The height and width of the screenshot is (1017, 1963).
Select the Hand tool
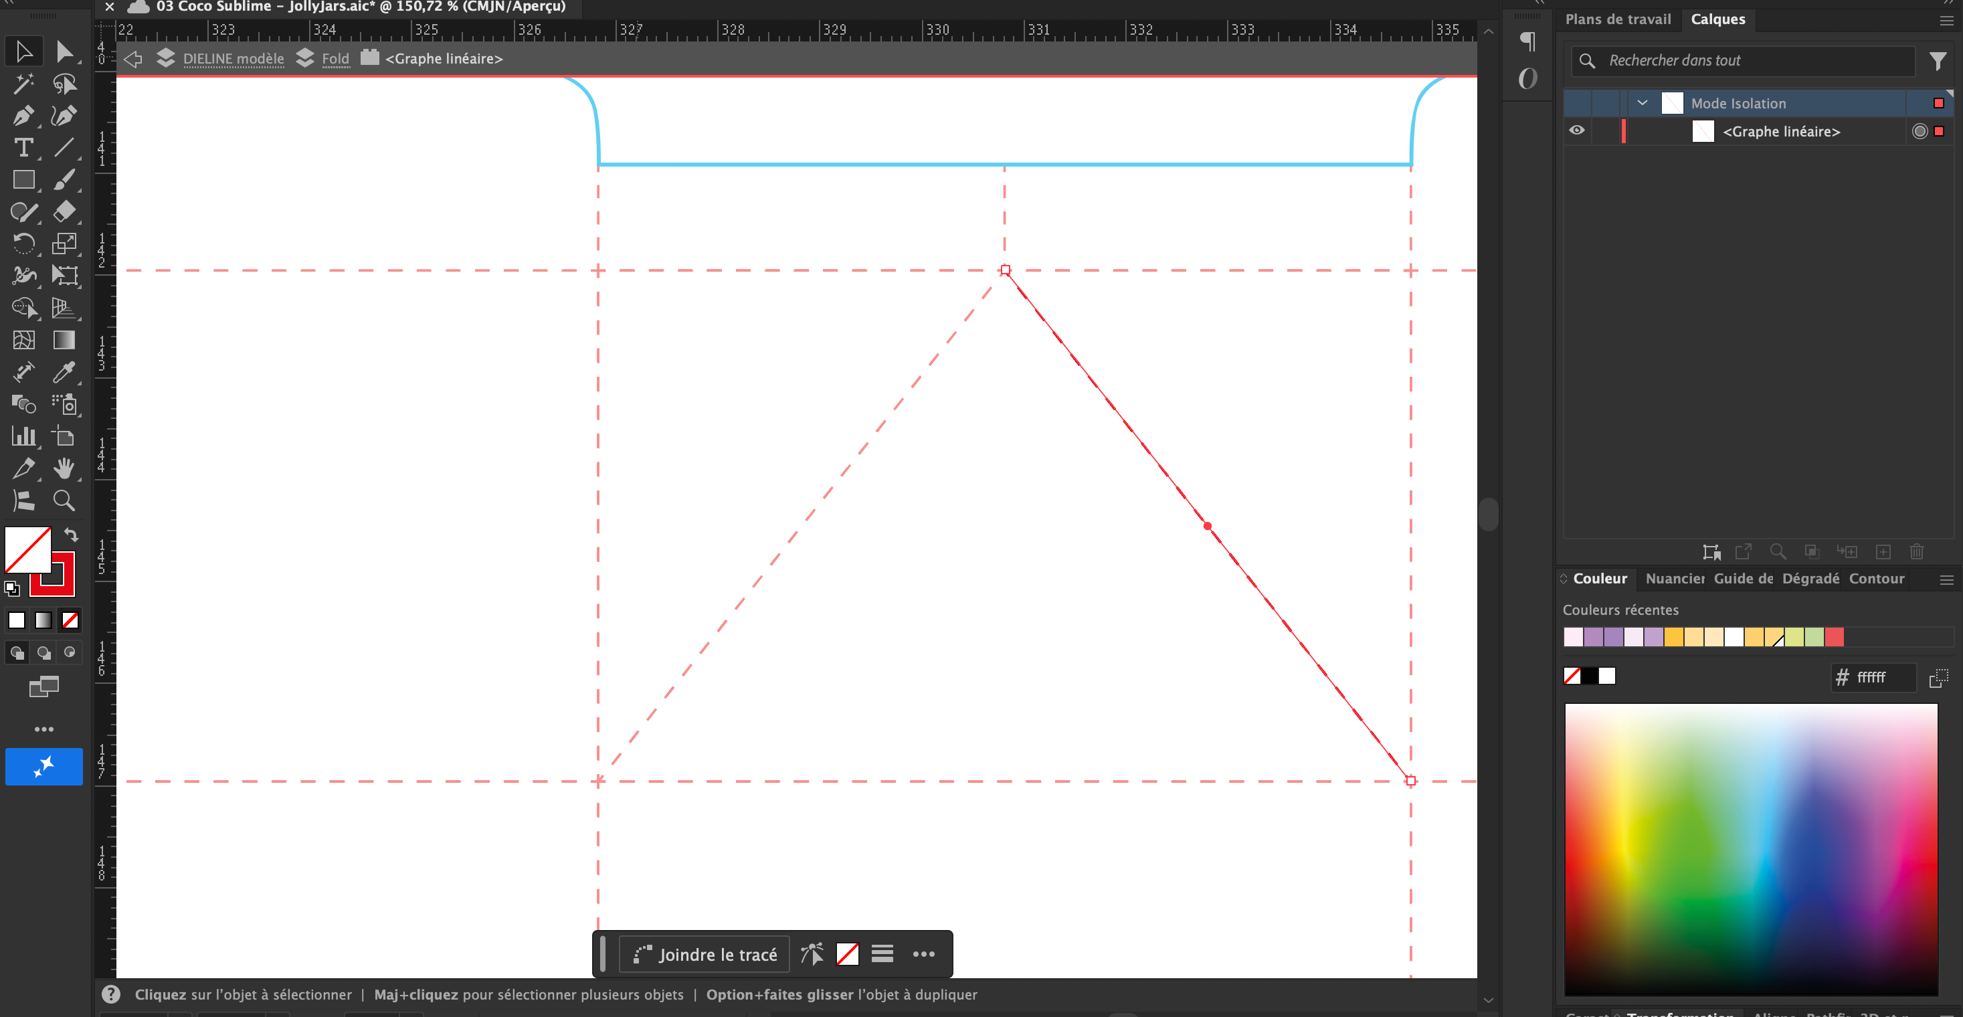click(64, 468)
